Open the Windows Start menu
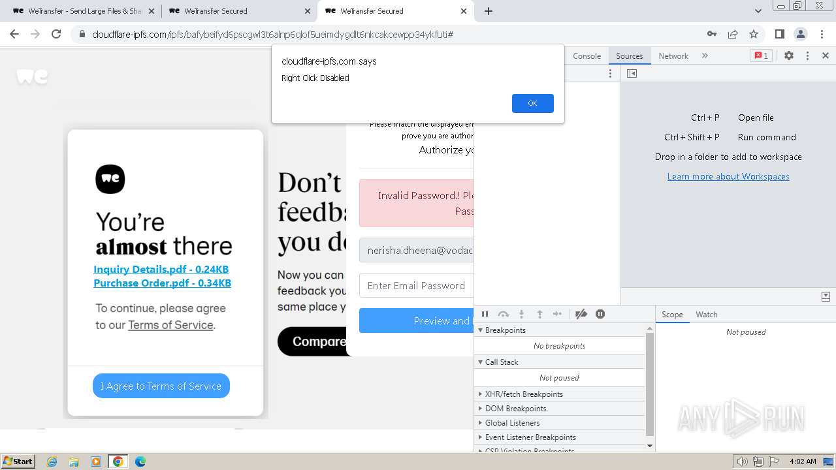The image size is (836, 470). [18, 461]
